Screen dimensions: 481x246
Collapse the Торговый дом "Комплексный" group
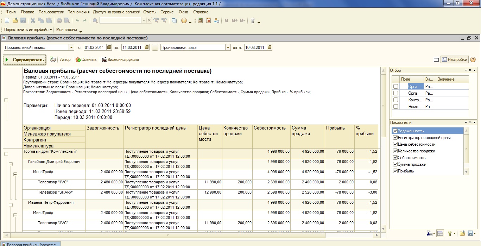(x=6, y=153)
